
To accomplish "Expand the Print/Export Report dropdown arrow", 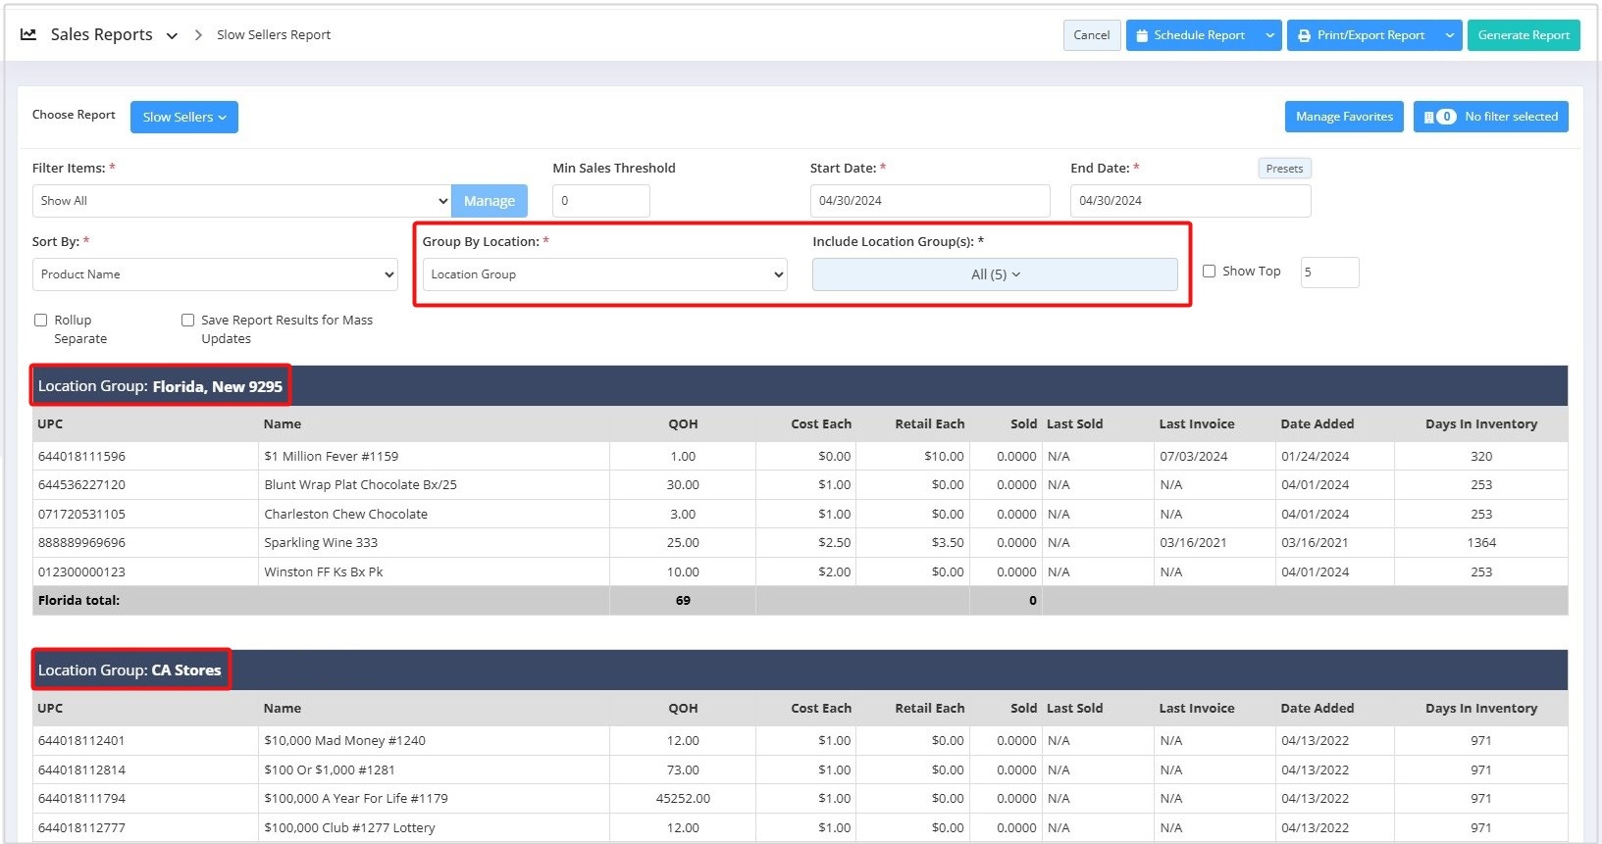I will point(1450,35).
